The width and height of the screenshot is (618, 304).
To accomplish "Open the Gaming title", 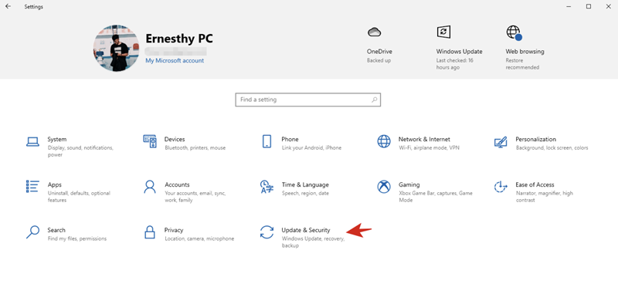I will [x=409, y=184].
